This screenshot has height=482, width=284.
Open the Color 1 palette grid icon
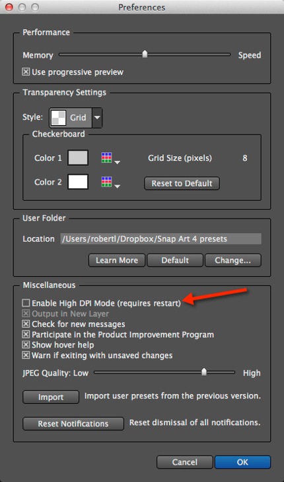pos(106,158)
